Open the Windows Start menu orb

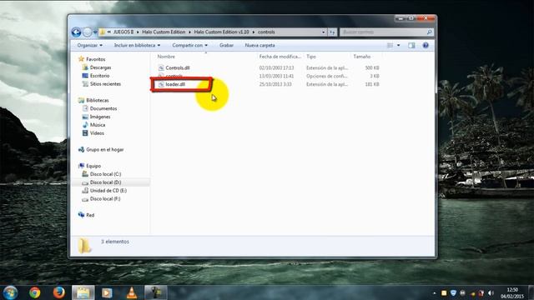click(x=10, y=292)
